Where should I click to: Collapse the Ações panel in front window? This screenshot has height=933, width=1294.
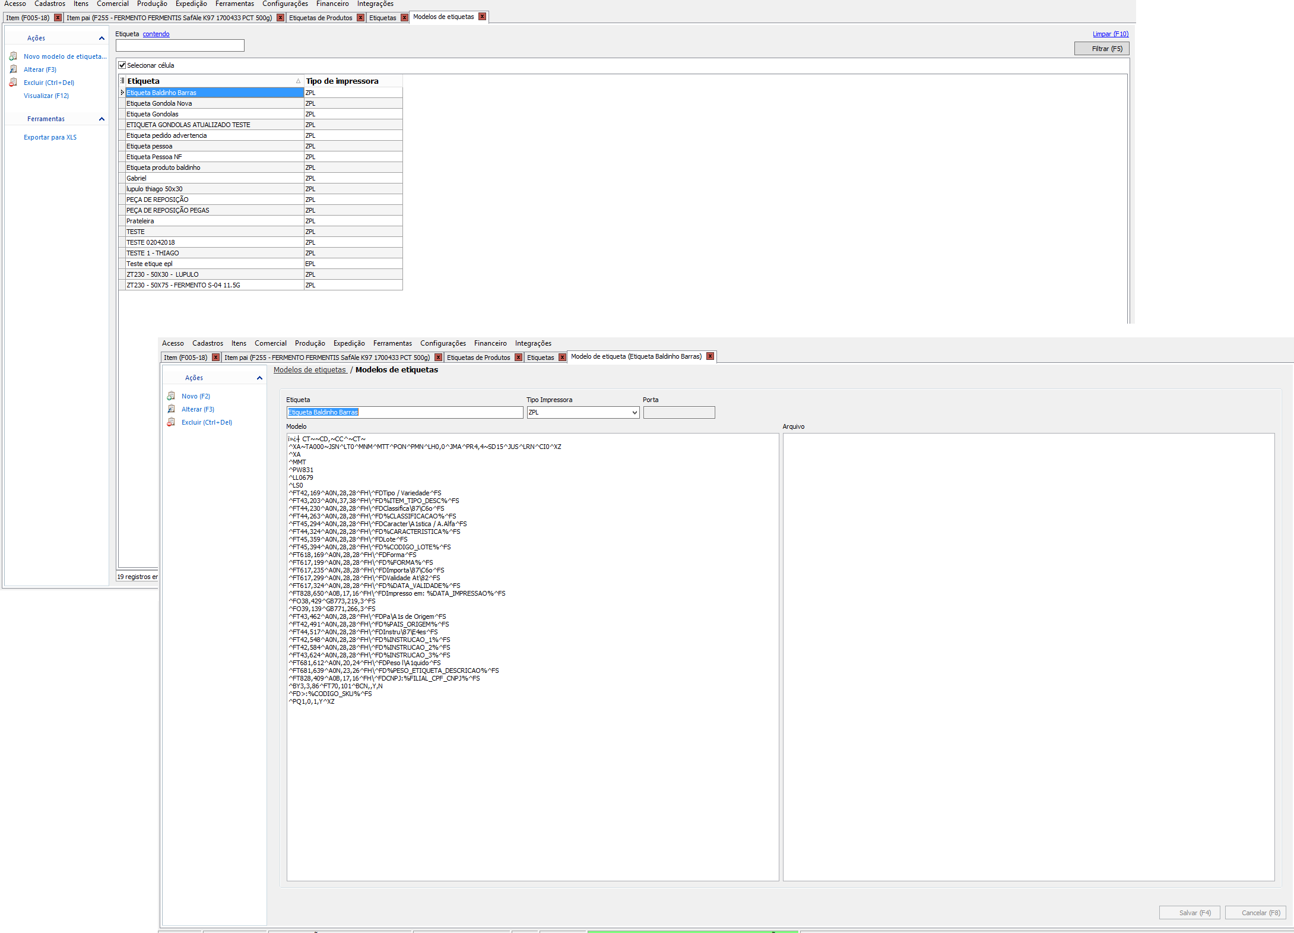(x=259, y=378)
